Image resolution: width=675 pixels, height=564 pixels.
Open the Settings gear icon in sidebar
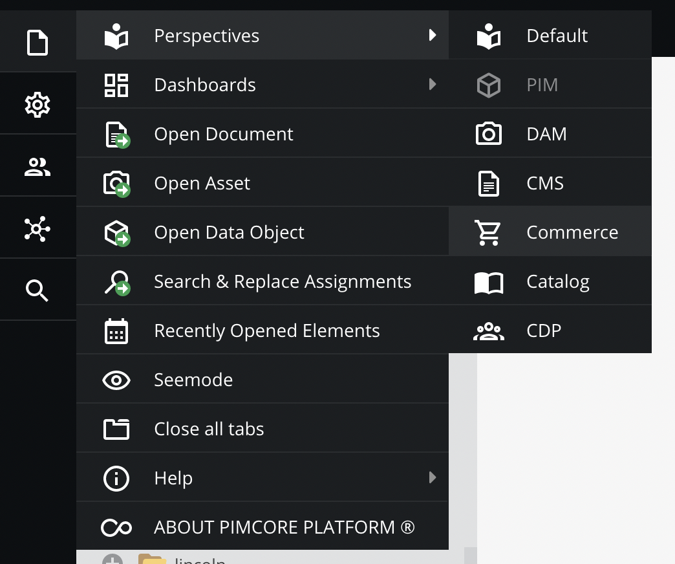[x=37, y=104]
